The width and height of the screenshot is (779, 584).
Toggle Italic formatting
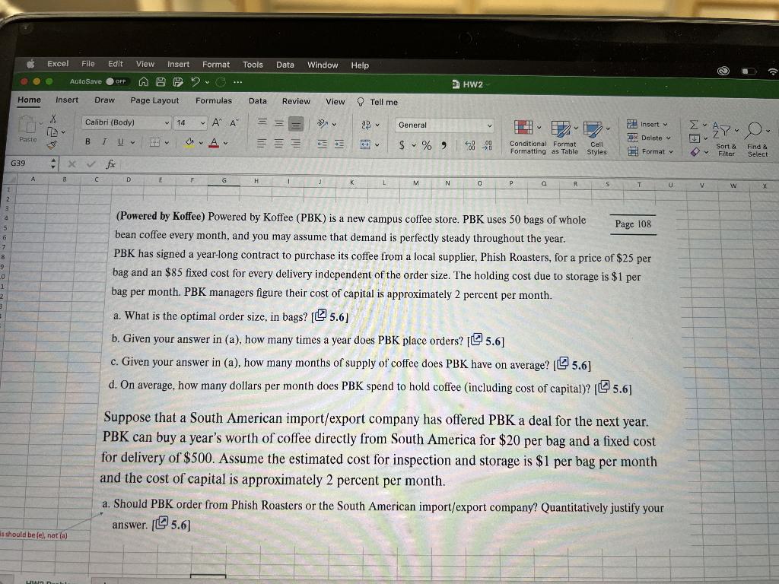(104, 142)
